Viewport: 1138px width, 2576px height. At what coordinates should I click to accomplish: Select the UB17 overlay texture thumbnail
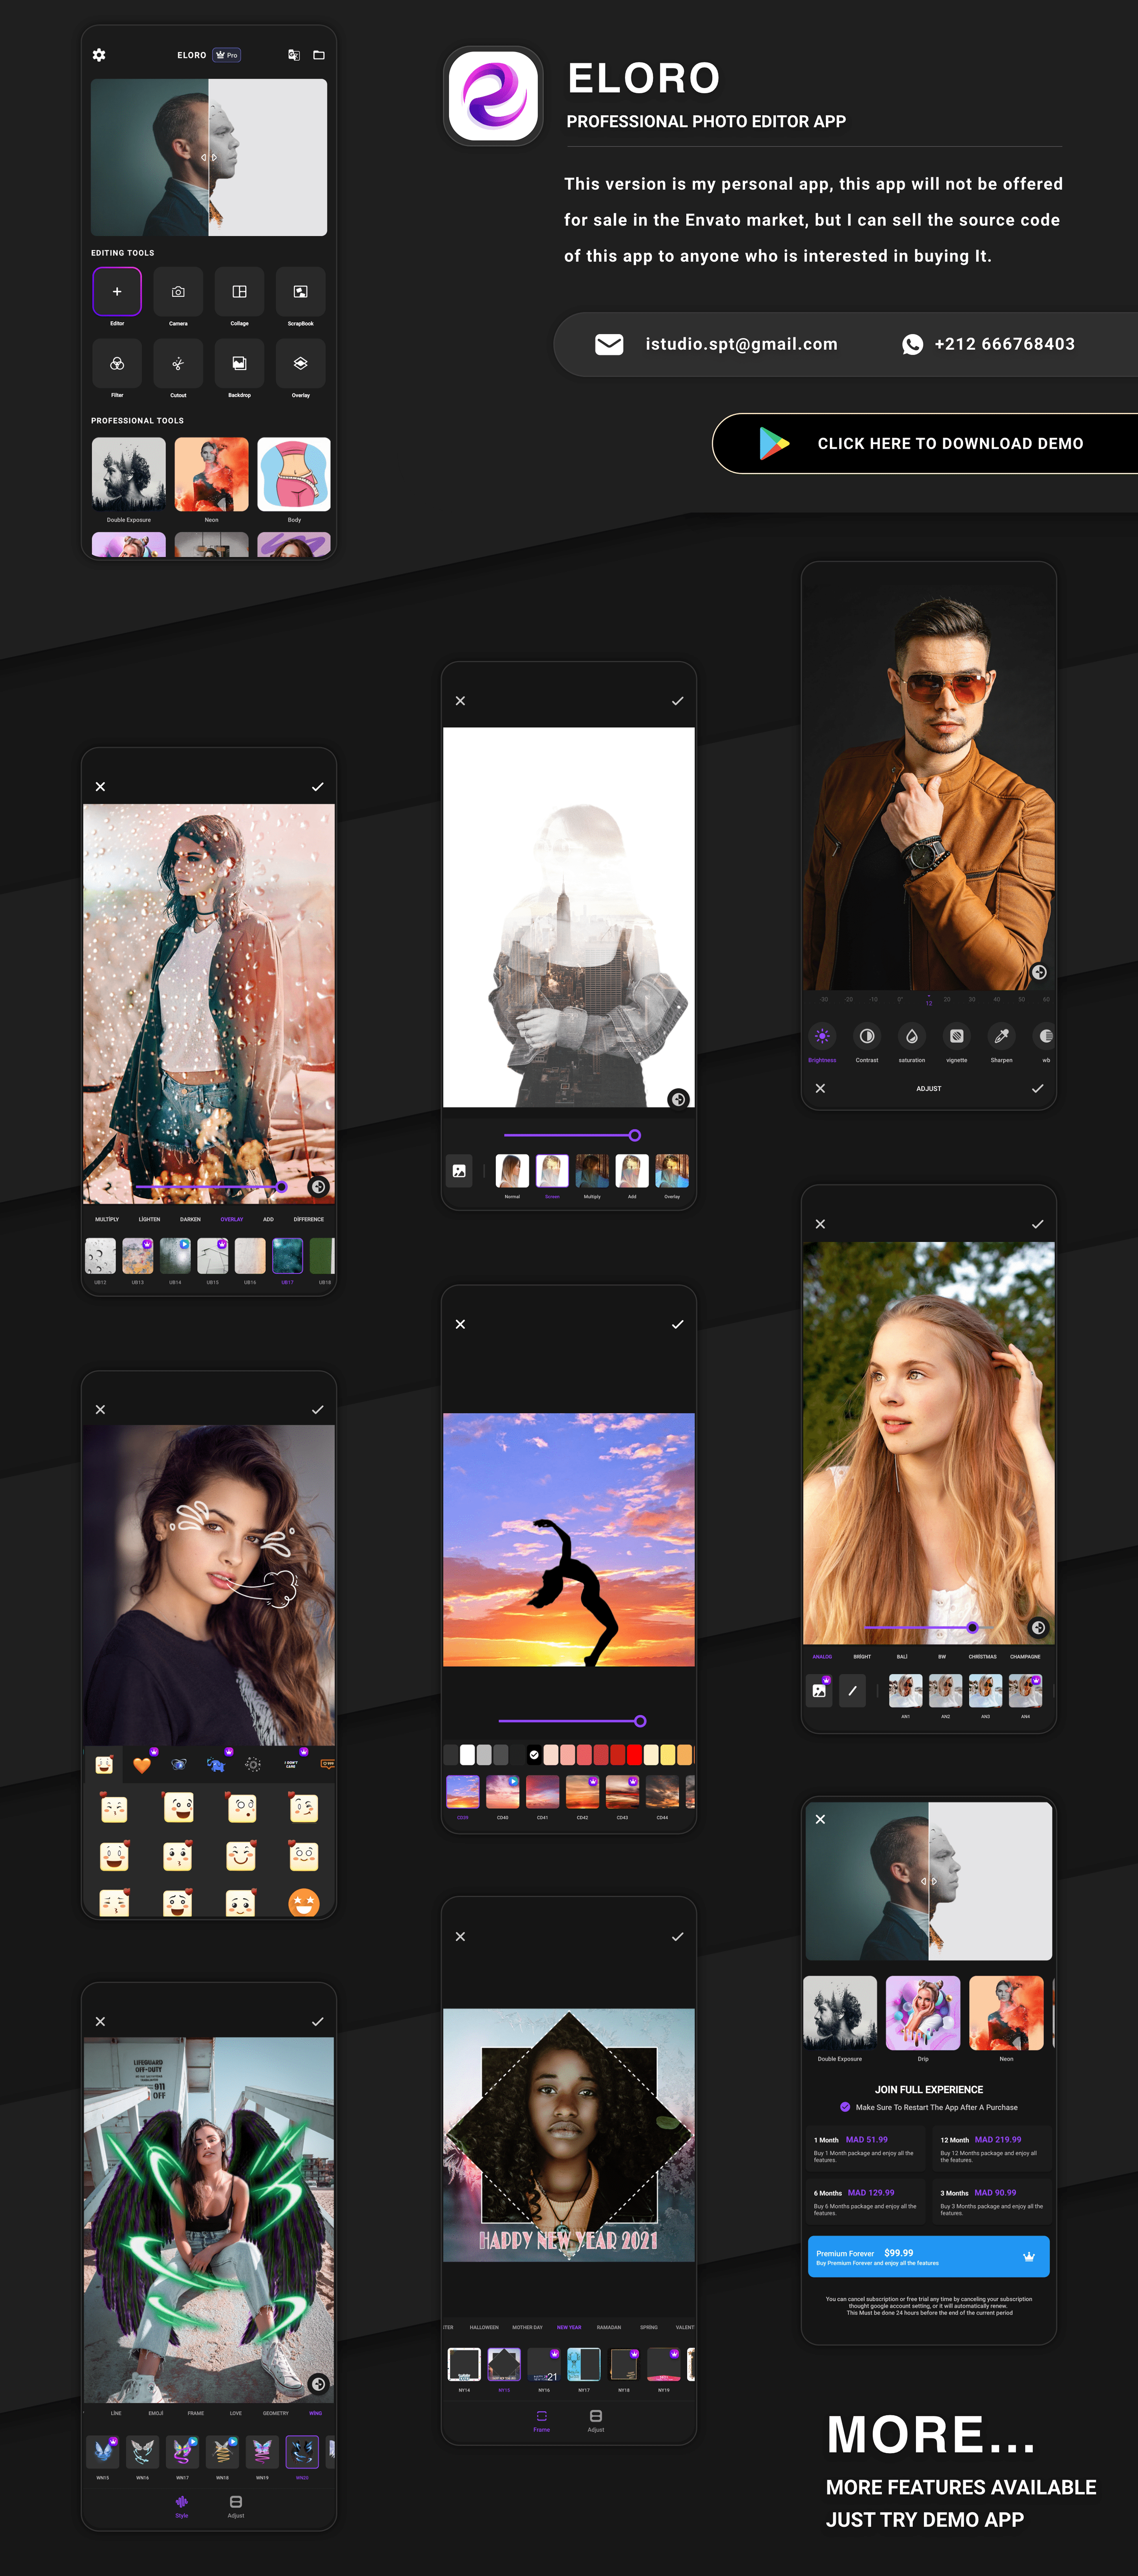(x=287, y=1255)
